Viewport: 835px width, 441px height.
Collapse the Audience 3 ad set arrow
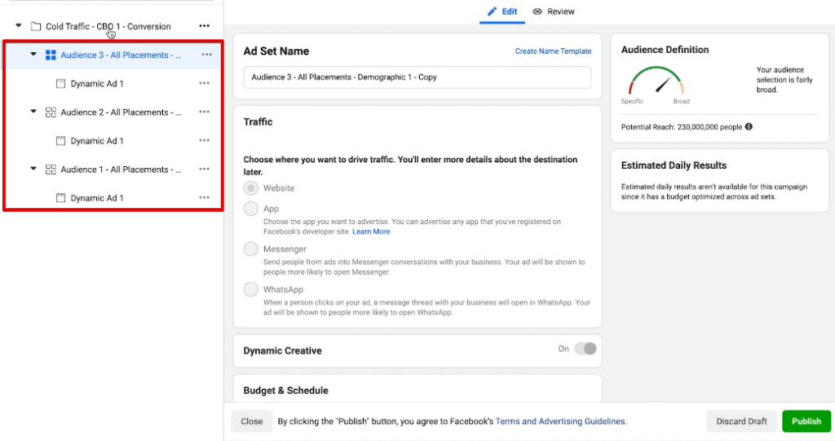(x=33, y=55)
